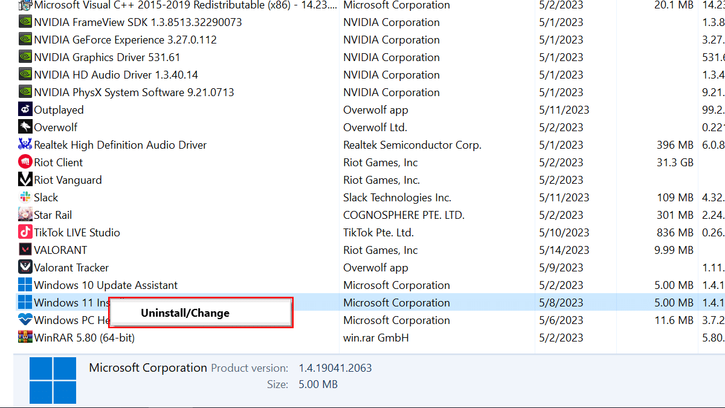
Task: Click the NVIDIA PhysX System Software entry
Action: pos(134,92)
